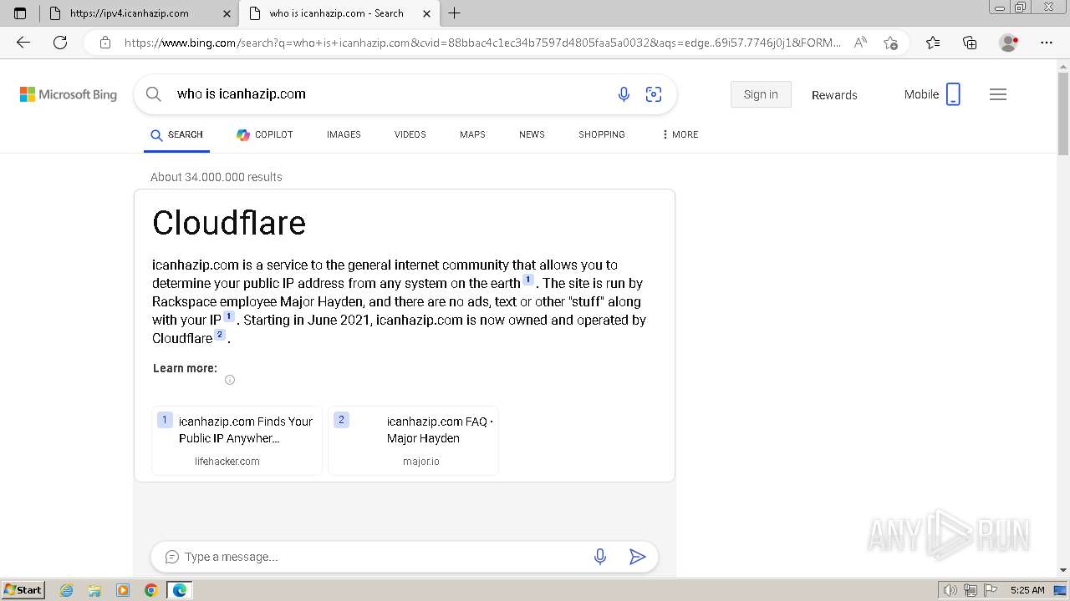Open File Explorer from taskbar
Viewport: 1070px width, 601px height.
(94, 590)
